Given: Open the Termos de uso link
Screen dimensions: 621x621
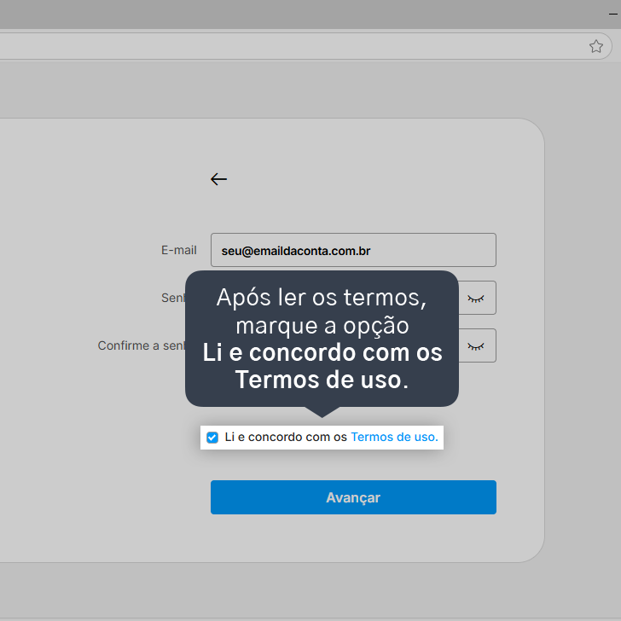Looking at the screenshot, I should coord(394,437).
